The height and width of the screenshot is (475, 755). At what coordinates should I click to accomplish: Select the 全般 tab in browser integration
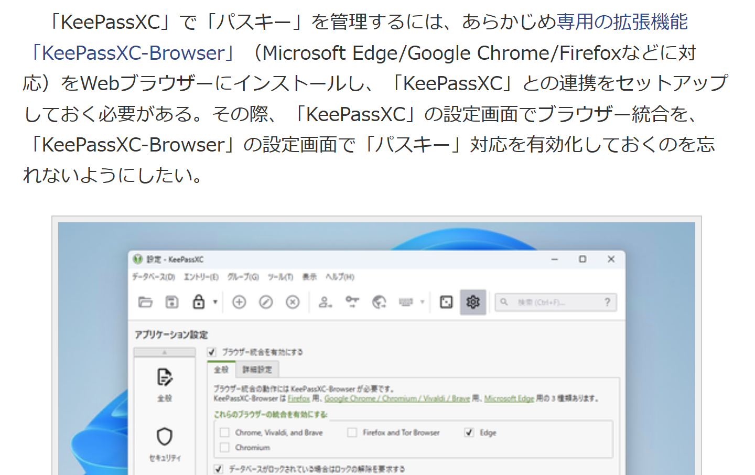click(221, 370)
